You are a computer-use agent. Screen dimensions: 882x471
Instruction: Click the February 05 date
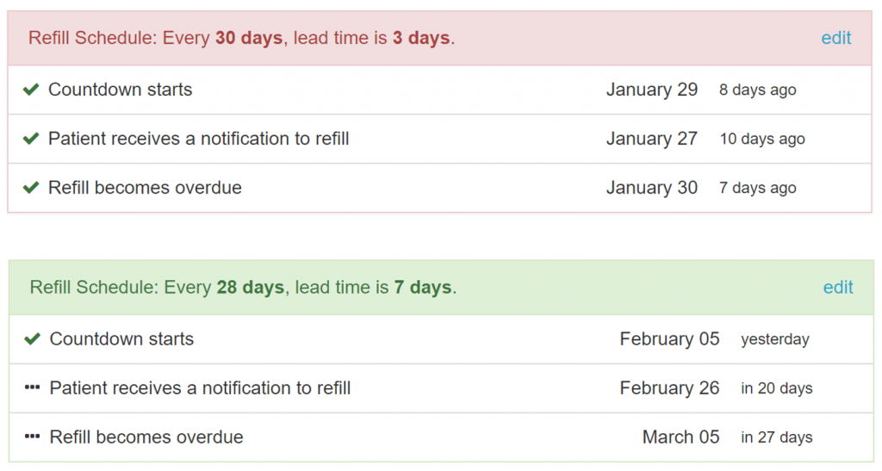pyautogui.click(x=669, y=339)
